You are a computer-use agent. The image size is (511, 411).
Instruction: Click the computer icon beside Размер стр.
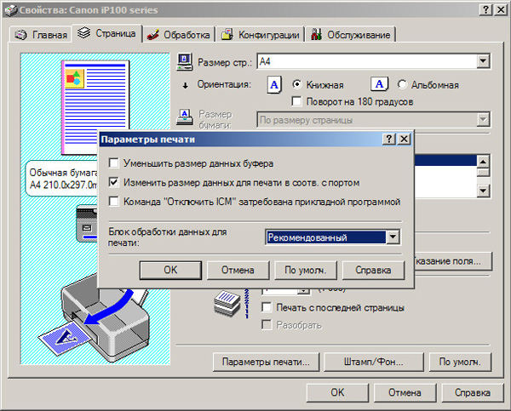pos(185,62)
